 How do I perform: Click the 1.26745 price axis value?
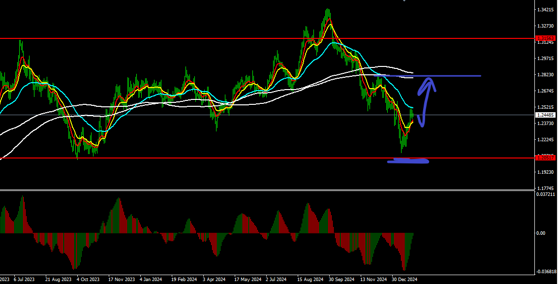tap(546, 91)
